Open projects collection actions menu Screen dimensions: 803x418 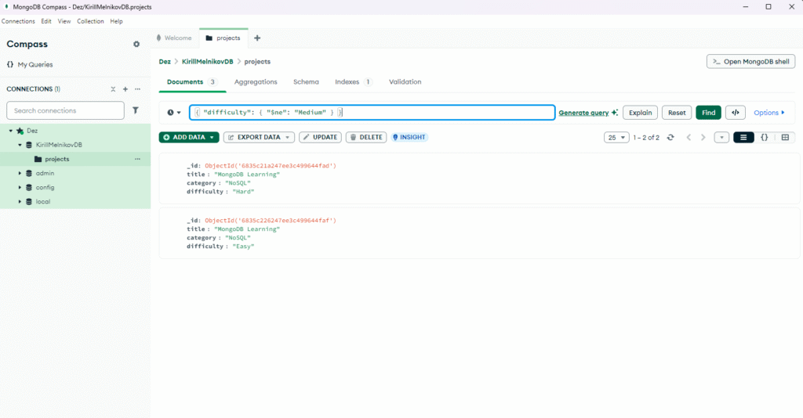(x=137, y=159)
